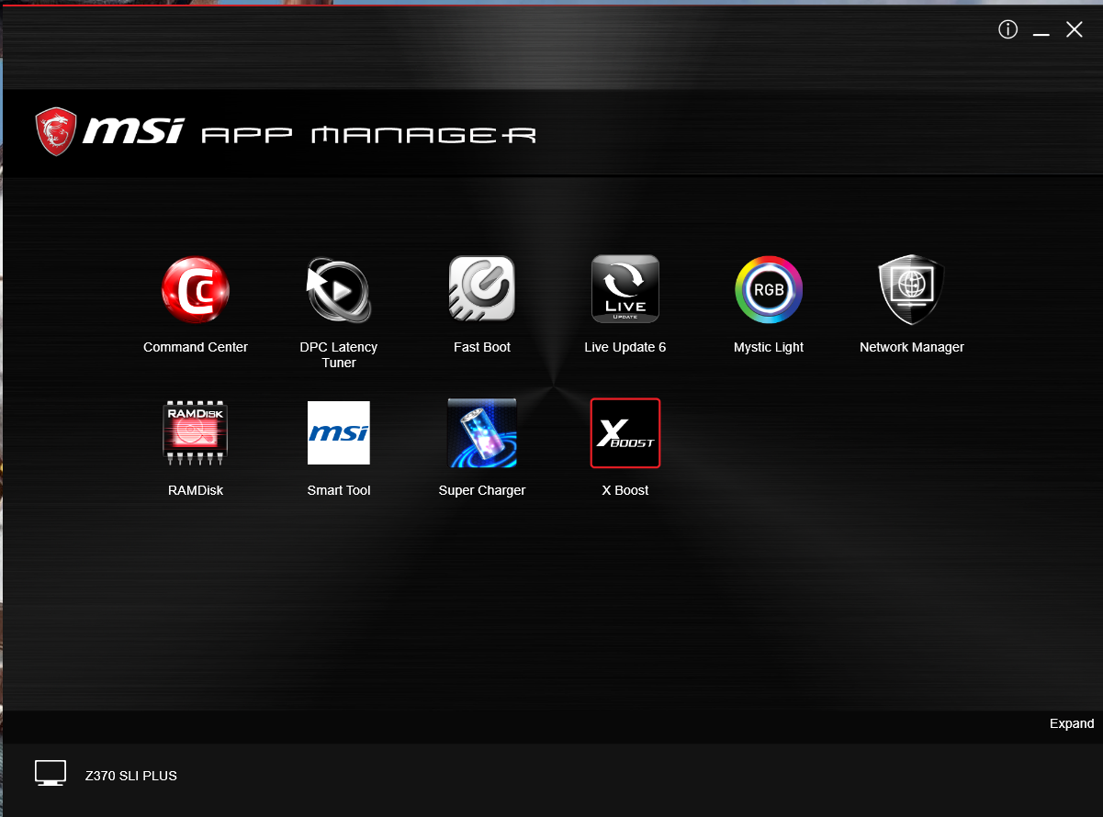Screen dimensions: 1103x817
Task: Expand the bottom panel via Expand
Action: (1072, 723)
